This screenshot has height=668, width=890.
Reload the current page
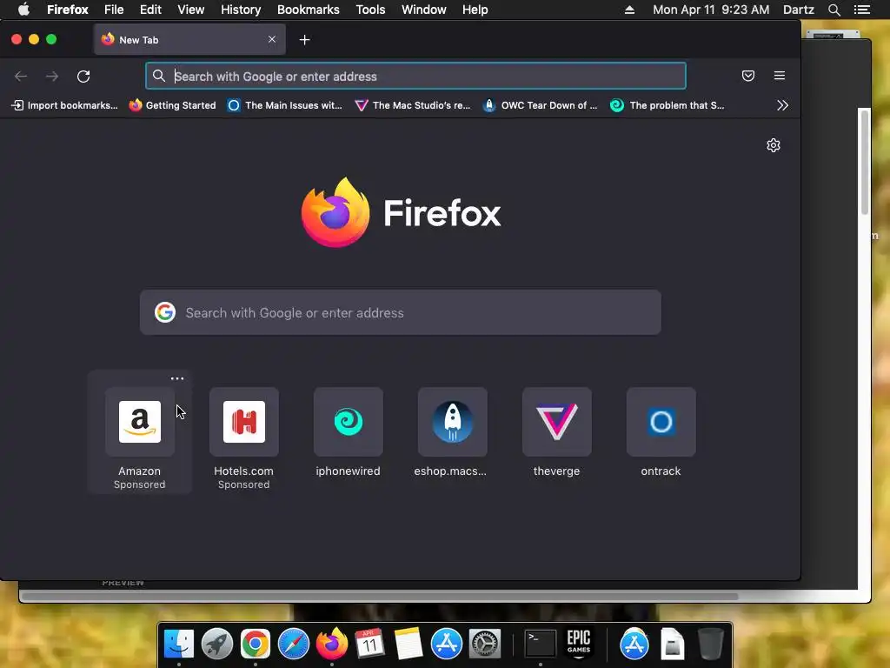point(83,77)
